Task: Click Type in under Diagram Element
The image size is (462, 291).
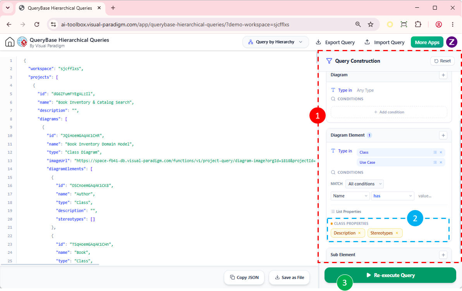Action: tap(345, 151)
